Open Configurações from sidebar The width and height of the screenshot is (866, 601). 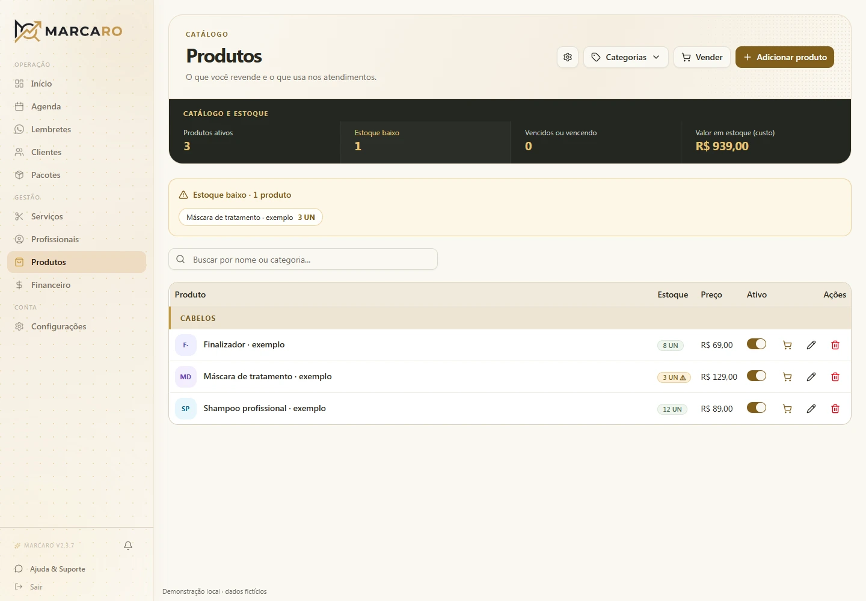coord(76,326)
